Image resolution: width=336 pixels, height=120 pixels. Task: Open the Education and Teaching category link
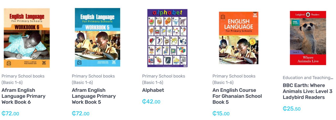tap(308, 78)
